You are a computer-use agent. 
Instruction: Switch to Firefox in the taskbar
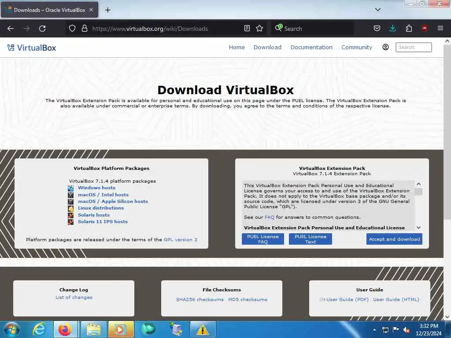coord(65,329)
